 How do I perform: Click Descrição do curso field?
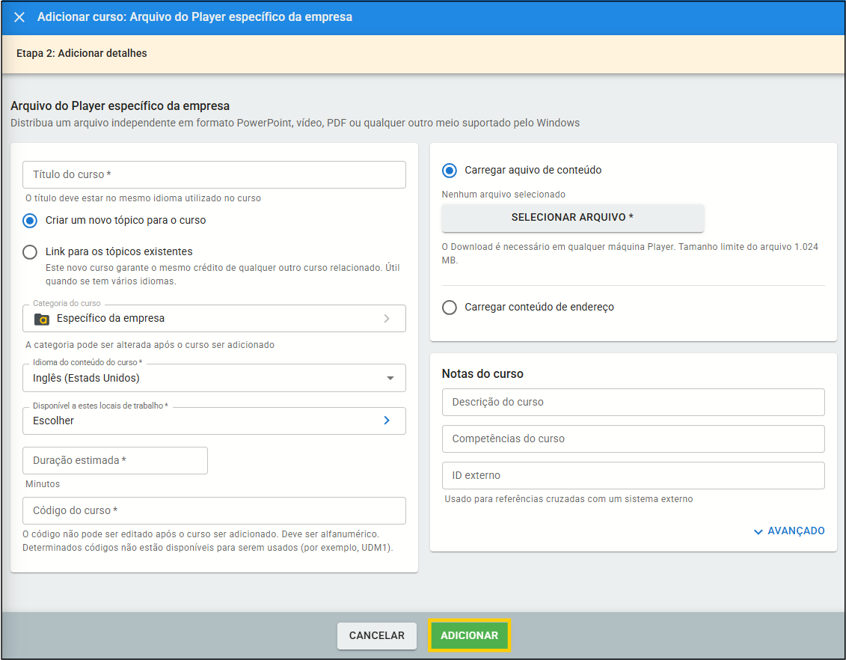pos(633,402)
